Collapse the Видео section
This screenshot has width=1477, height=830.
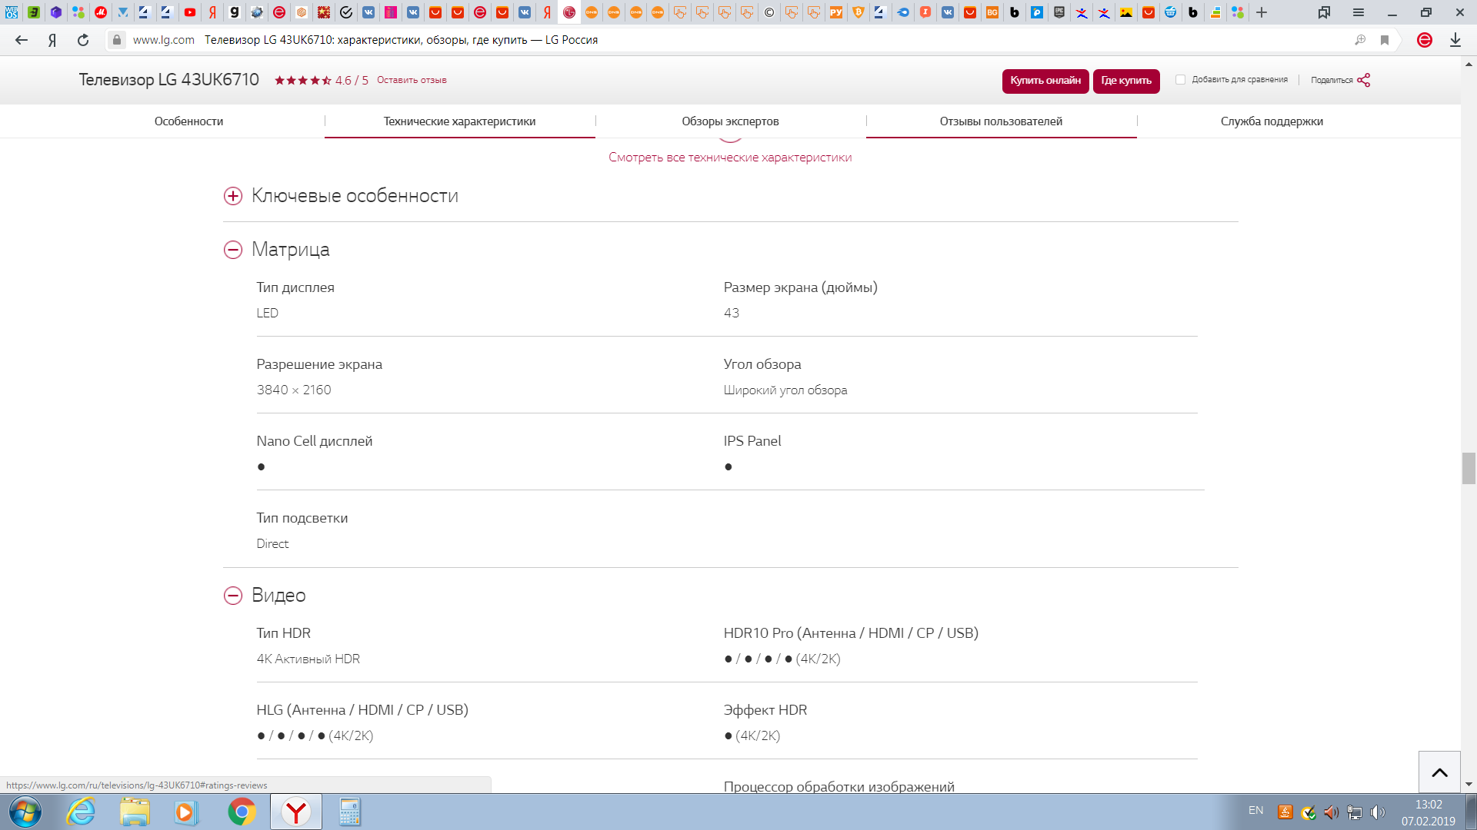[233, 596]
